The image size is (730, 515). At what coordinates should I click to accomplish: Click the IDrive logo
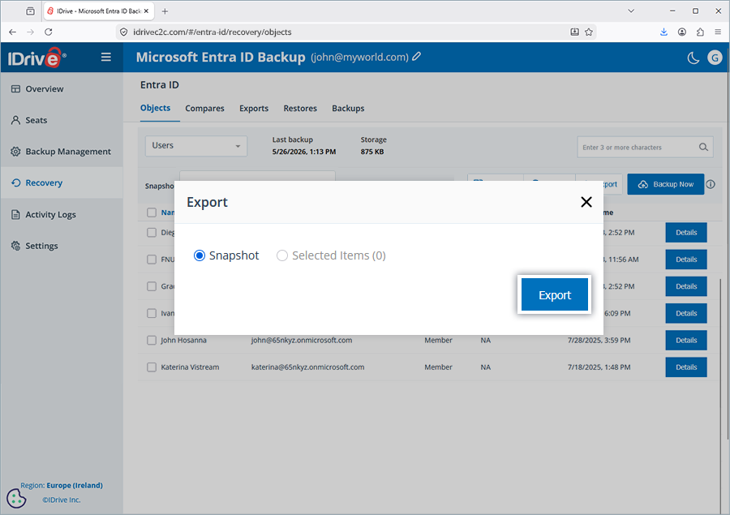pos(36,58)
